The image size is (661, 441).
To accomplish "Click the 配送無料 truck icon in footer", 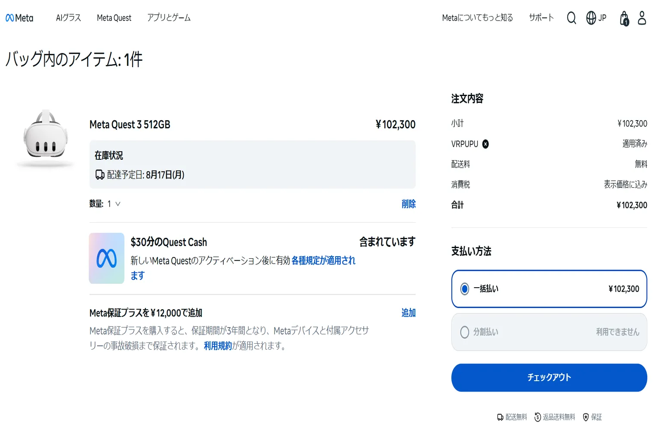I will coord(500,417).
